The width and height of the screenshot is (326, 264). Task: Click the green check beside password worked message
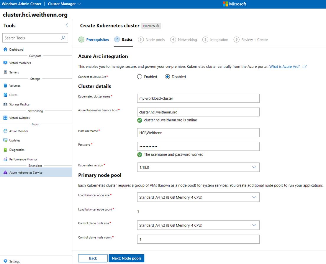tap(140, 154)
